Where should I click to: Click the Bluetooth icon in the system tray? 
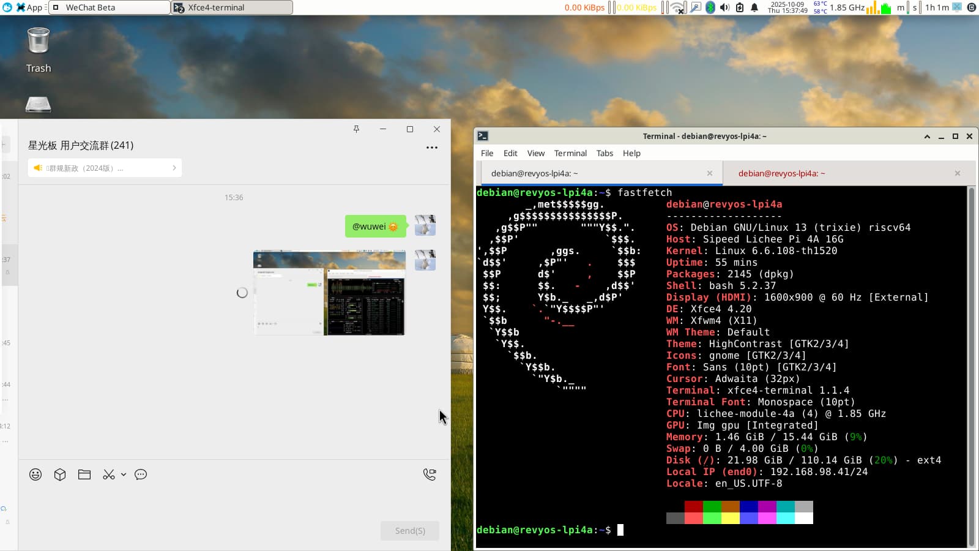coord(710,7)
